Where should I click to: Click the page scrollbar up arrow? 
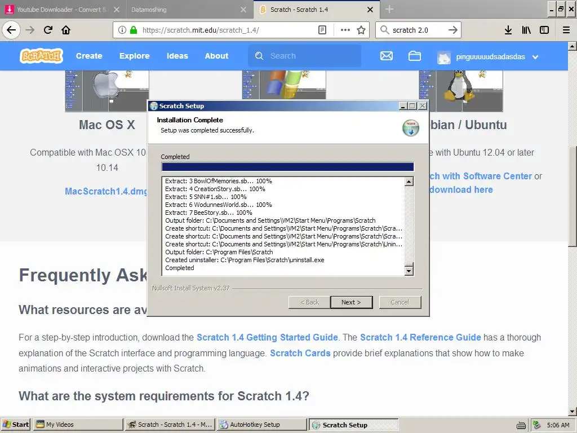pyautogui.click(x=572, y=46)
